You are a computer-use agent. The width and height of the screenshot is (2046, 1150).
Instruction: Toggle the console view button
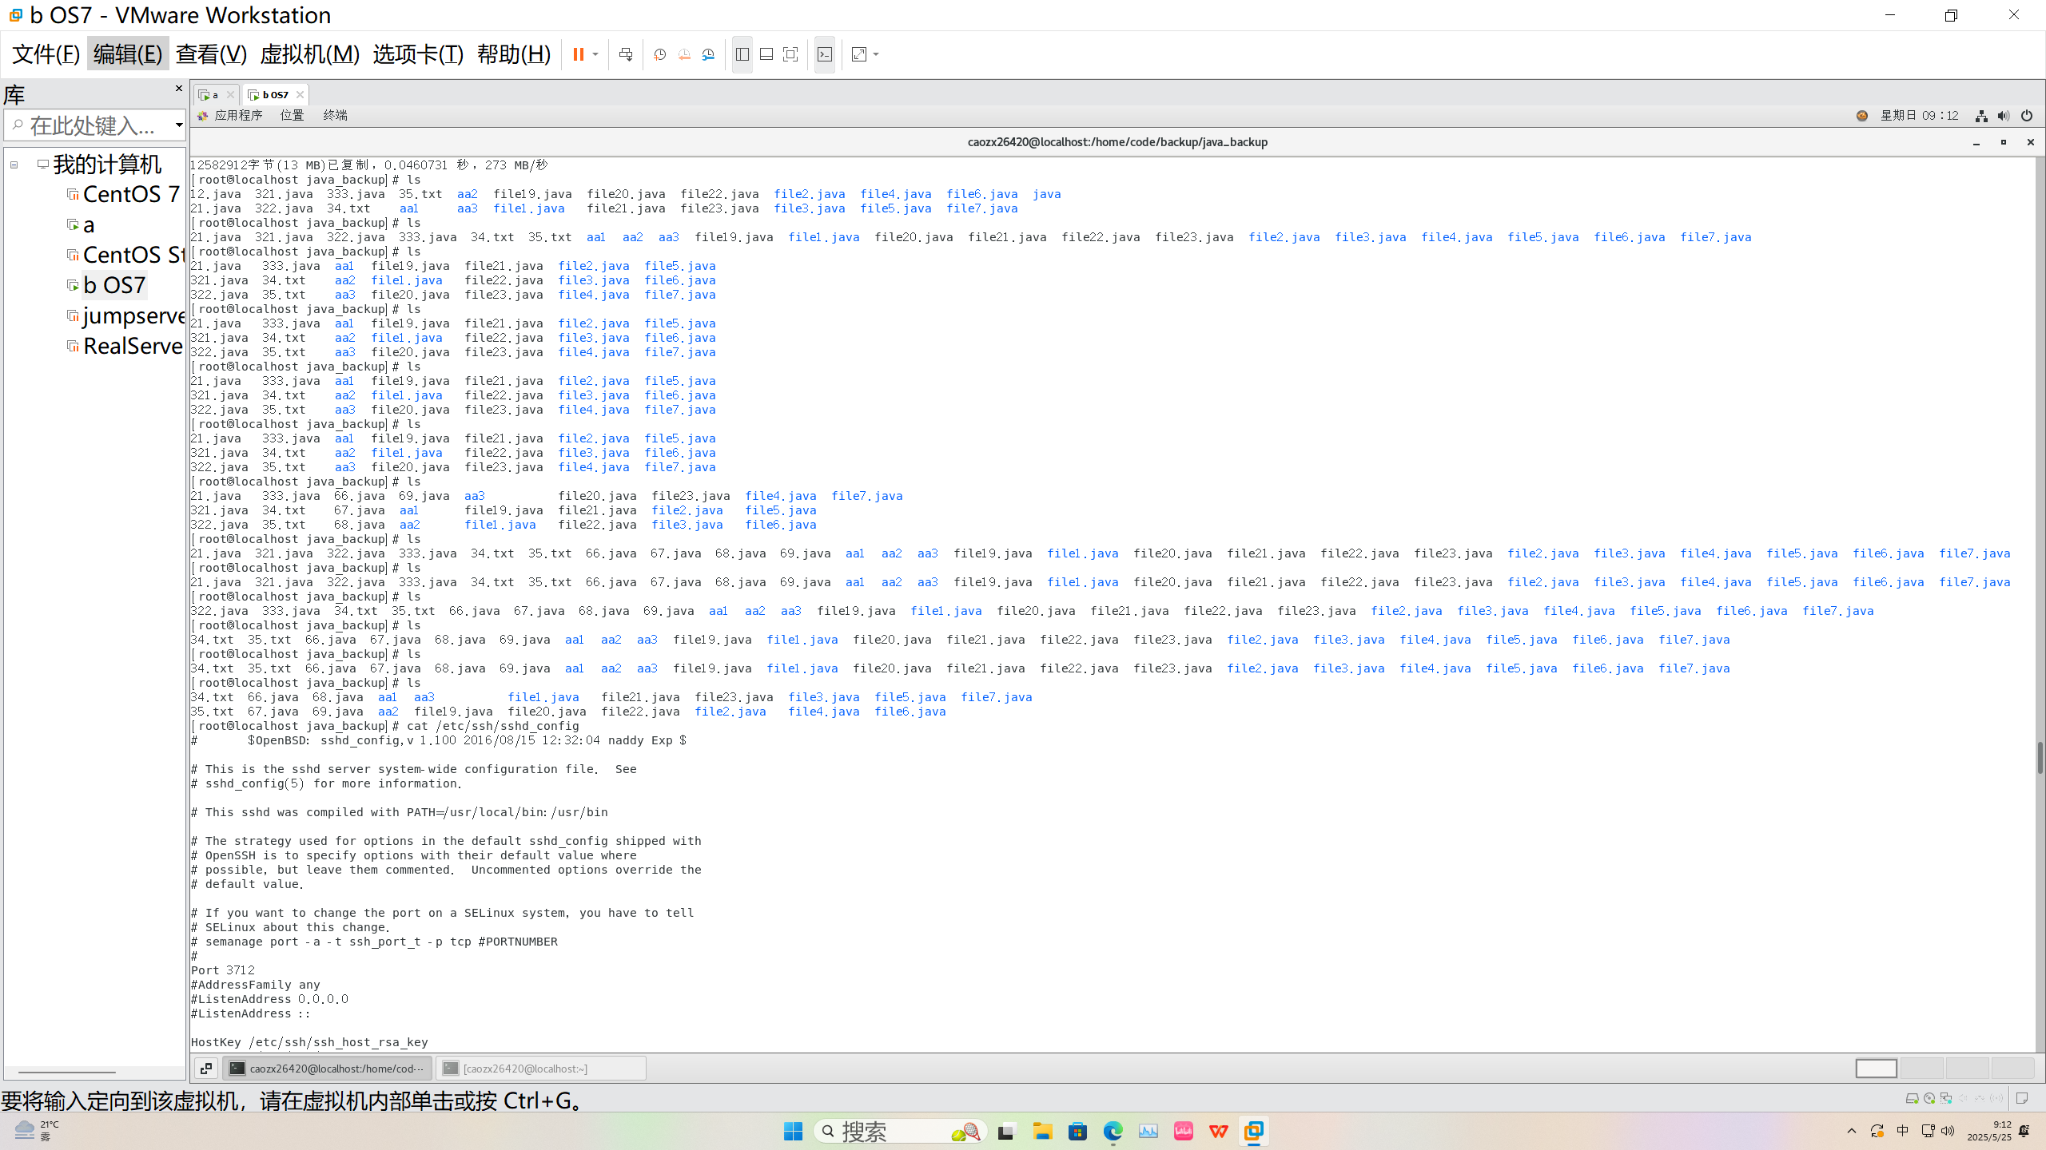(x=825, y=54)
